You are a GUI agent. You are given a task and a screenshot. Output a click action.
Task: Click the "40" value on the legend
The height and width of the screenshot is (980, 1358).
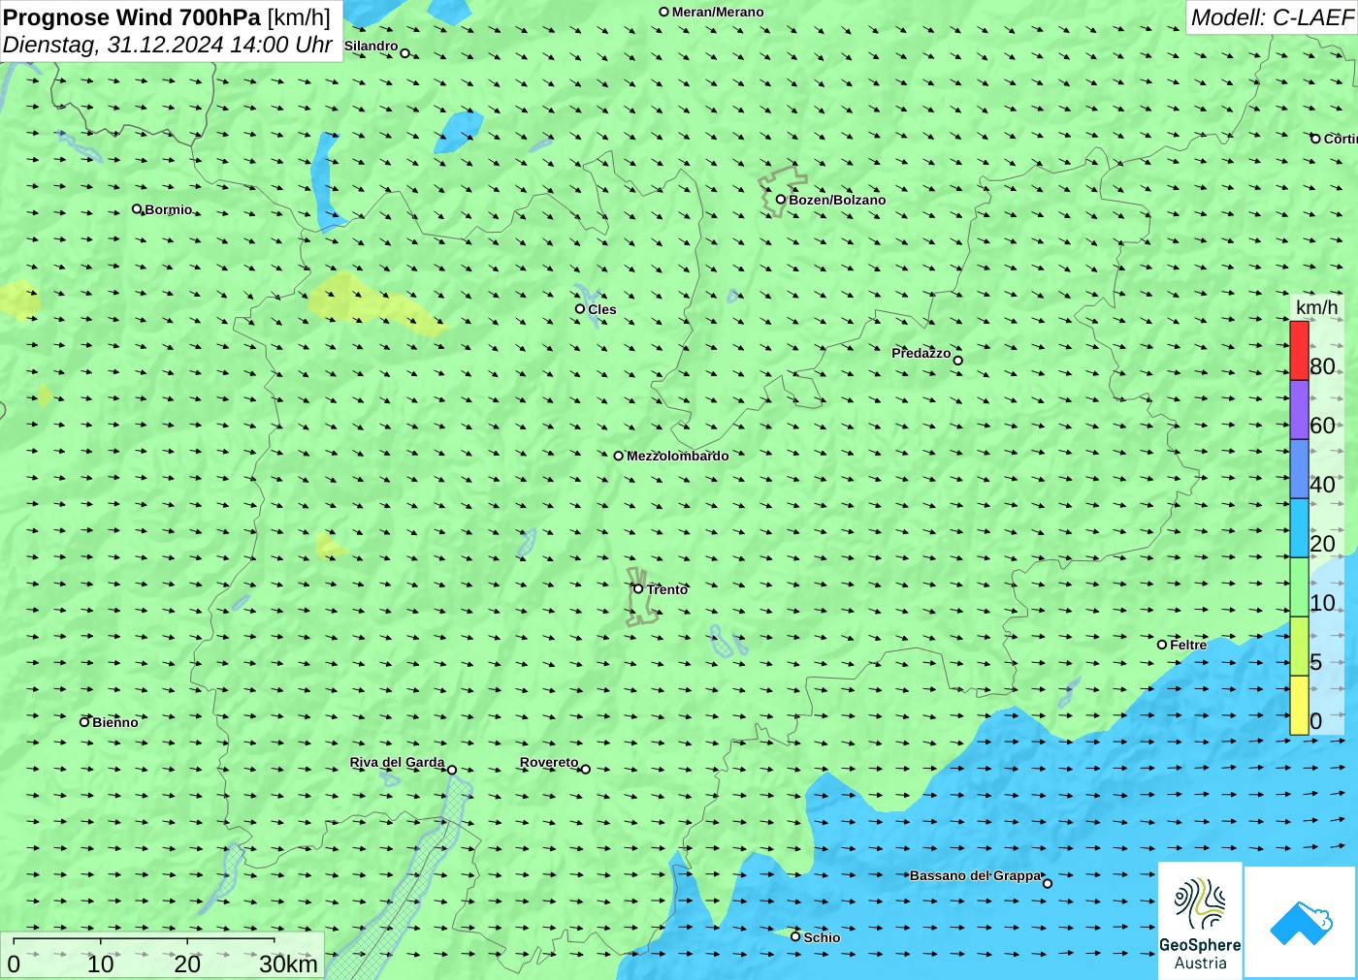click(1322, 485)
